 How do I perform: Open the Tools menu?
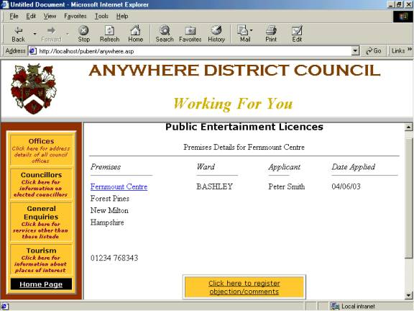pos(101,16)
